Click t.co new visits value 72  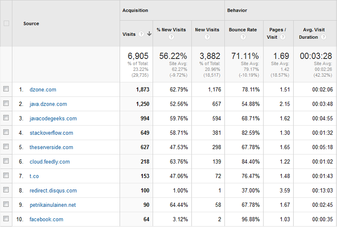pos(218,176)
